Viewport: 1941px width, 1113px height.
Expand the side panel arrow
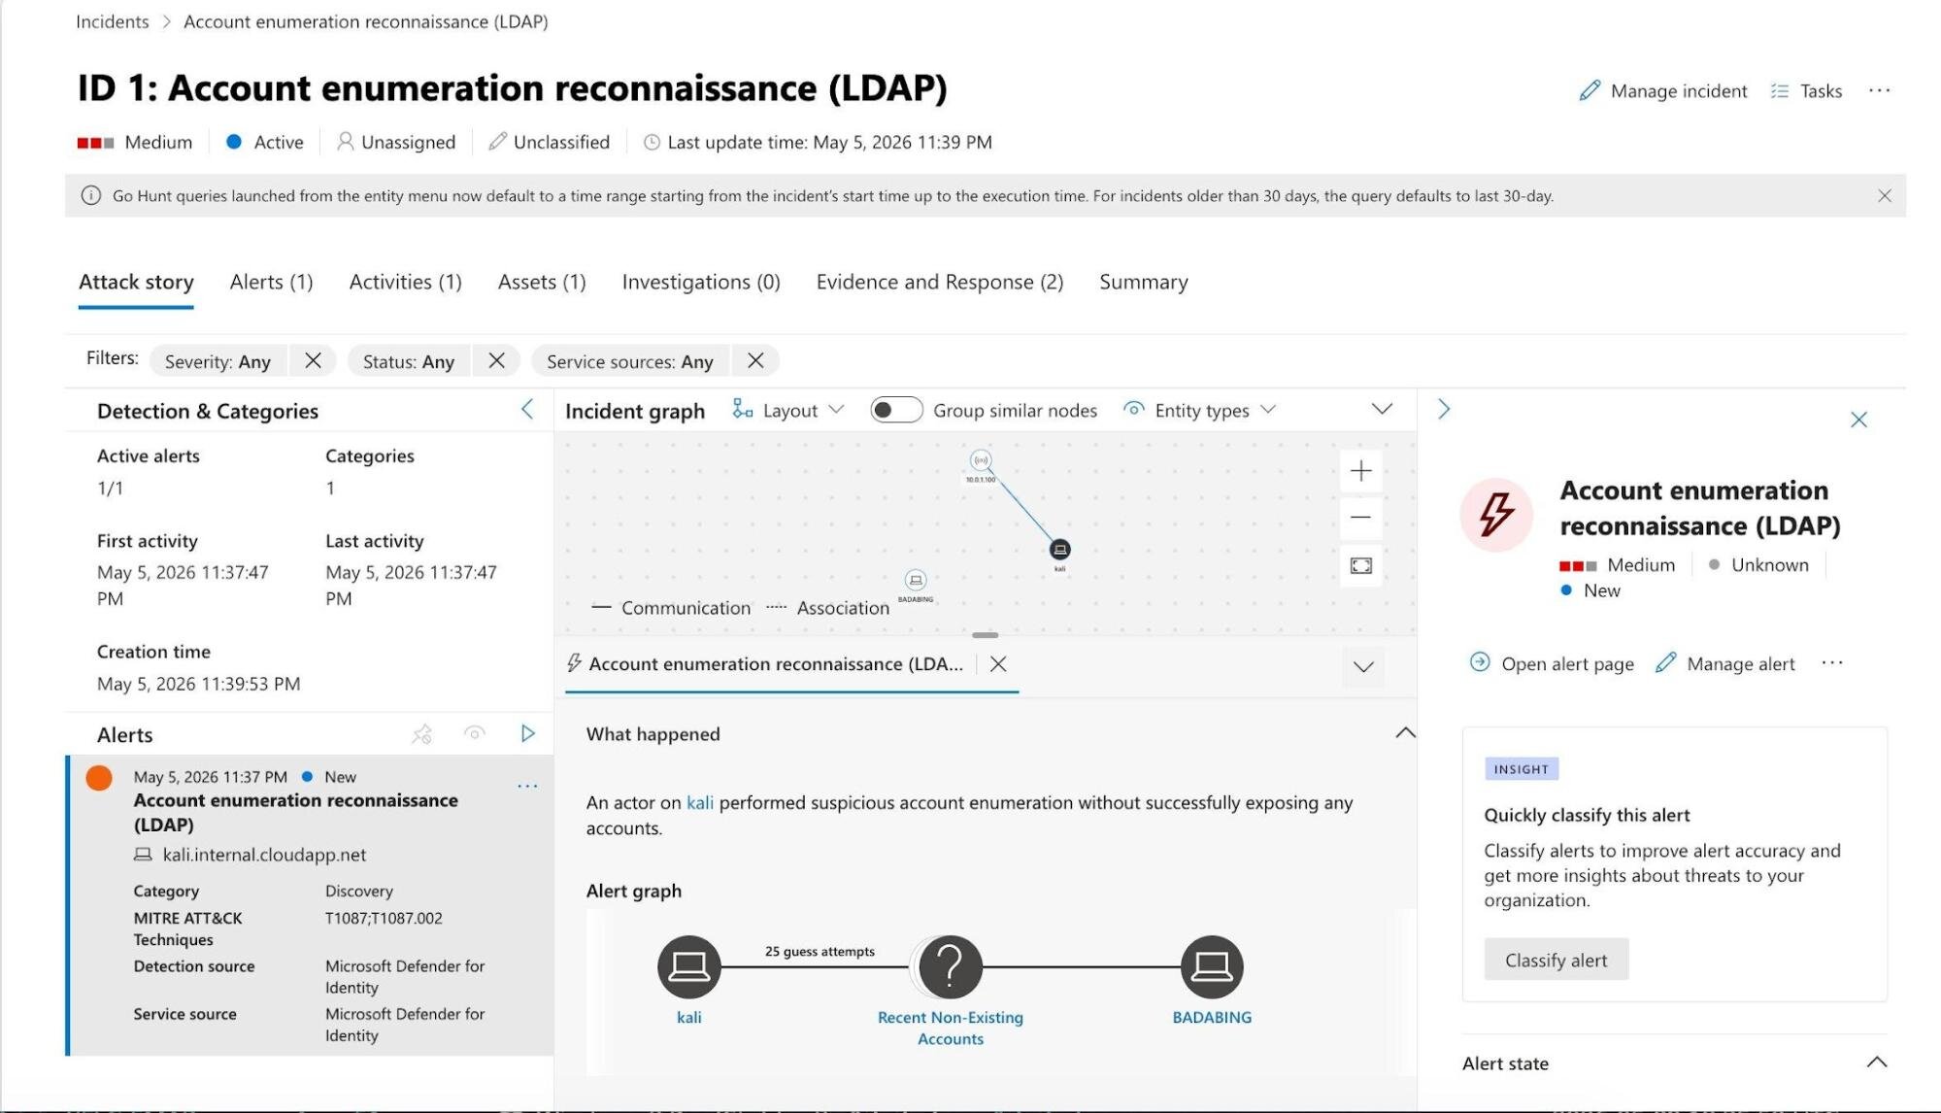click(1444, 409)
